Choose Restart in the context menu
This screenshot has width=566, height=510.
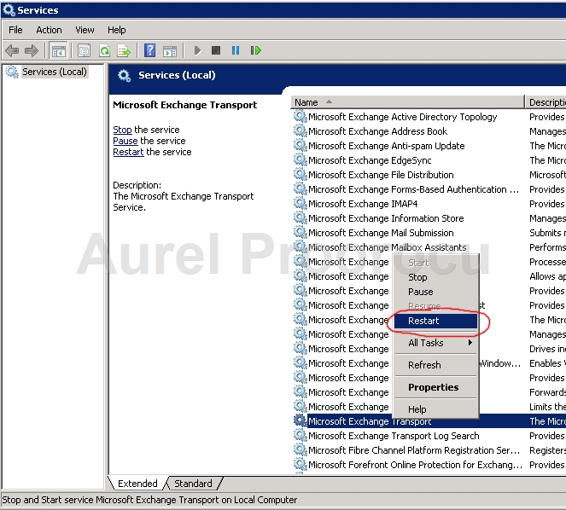tap(435, 321)
